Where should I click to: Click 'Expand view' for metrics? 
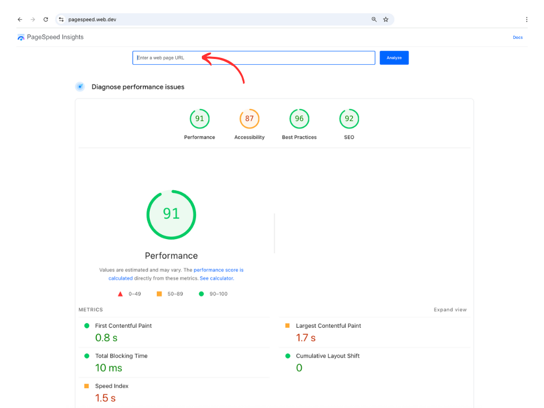[450, 310]
